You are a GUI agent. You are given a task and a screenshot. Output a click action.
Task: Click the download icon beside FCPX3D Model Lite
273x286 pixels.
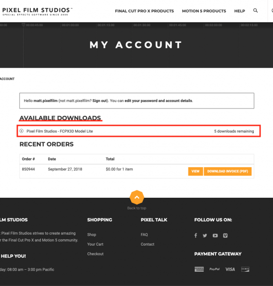click(22, 131)
